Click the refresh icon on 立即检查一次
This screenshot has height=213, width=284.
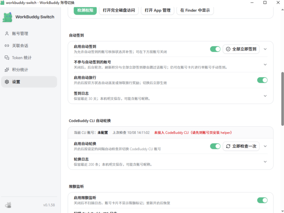coord(228,146)
